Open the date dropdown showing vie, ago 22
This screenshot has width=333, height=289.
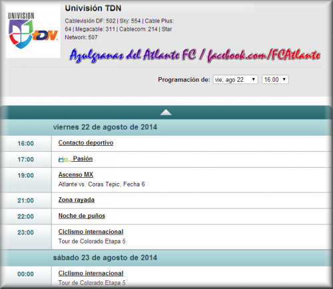[235, 79]
